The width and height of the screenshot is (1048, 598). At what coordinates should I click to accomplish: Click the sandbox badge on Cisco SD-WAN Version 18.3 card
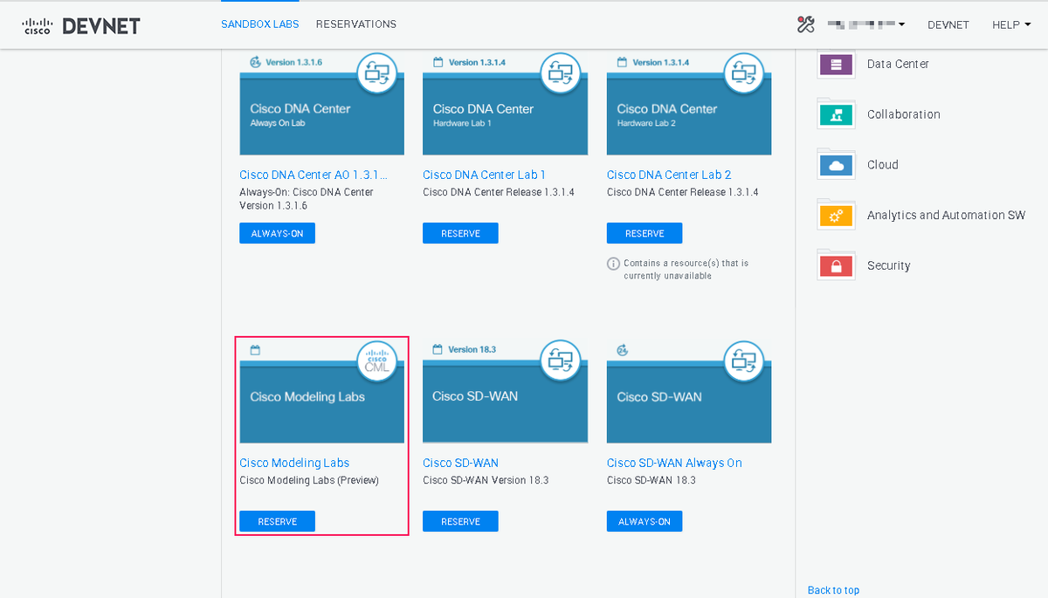click(x=561, y=361)
